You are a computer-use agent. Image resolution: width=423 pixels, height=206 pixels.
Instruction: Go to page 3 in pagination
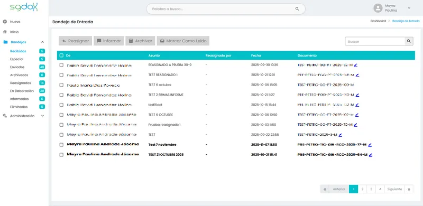click(371, 189)
